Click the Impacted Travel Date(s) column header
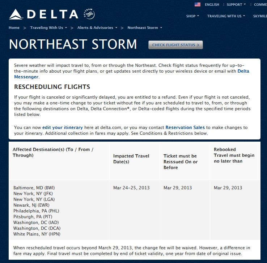Screen dimensions: 267x263 pyautogui.click(x=131, y=159)
